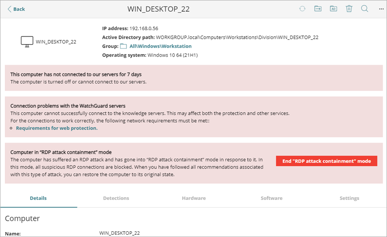This screenshot has width=387, height=237.
Task: Select the Details tab
Action: (x=38, y=198)
